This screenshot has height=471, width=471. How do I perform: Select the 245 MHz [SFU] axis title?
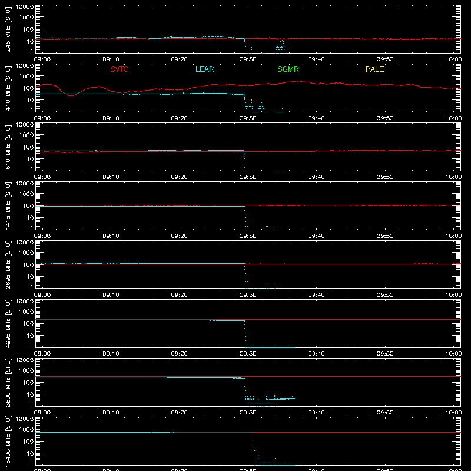click(x=8, y=29)
